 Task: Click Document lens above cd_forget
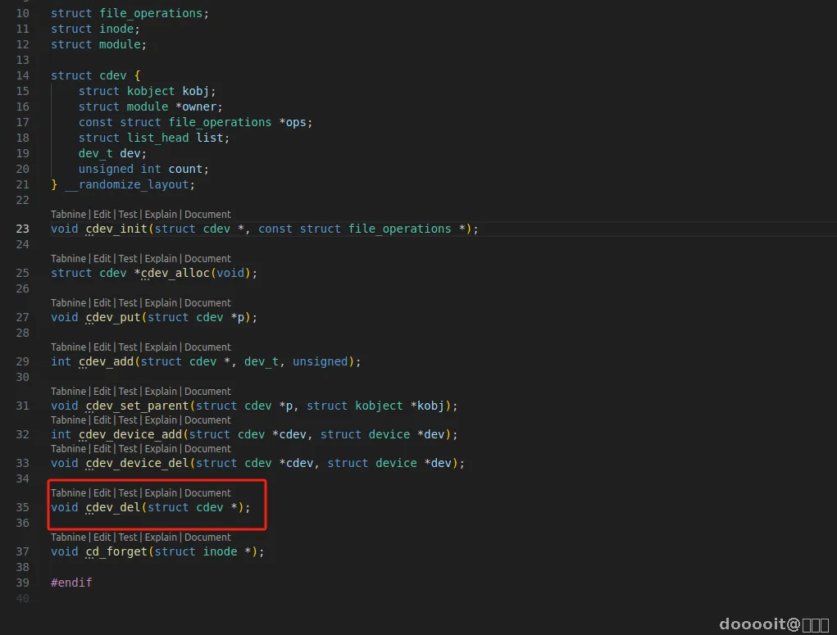(207, 537)
